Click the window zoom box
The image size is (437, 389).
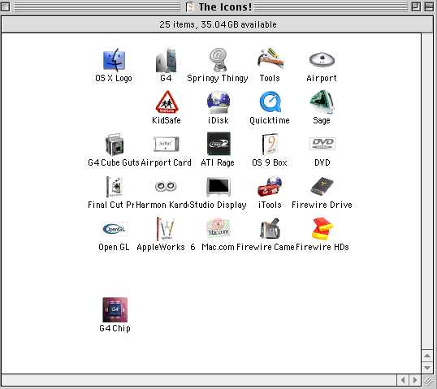(416, 6)
